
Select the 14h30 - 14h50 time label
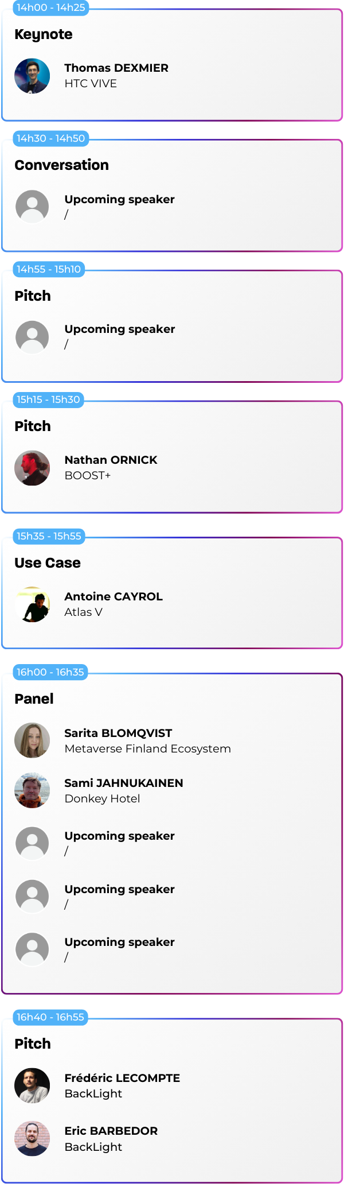pos(50,138)
